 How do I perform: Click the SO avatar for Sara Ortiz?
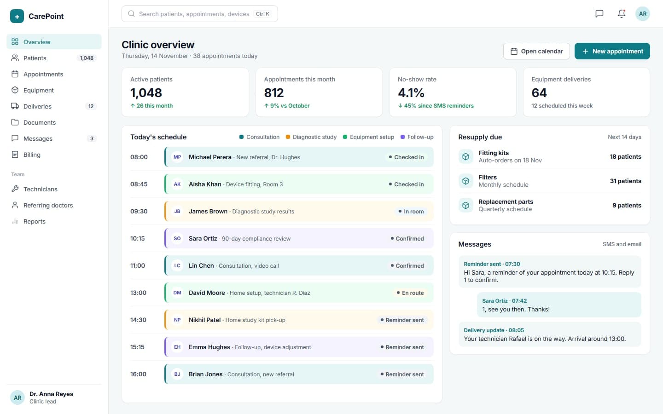click(x=177, y=238)
